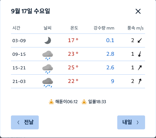
Task: Click the 21-03 time range label
Action: (x=19, y=82)
